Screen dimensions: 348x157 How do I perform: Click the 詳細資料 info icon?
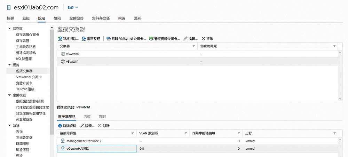60,126
